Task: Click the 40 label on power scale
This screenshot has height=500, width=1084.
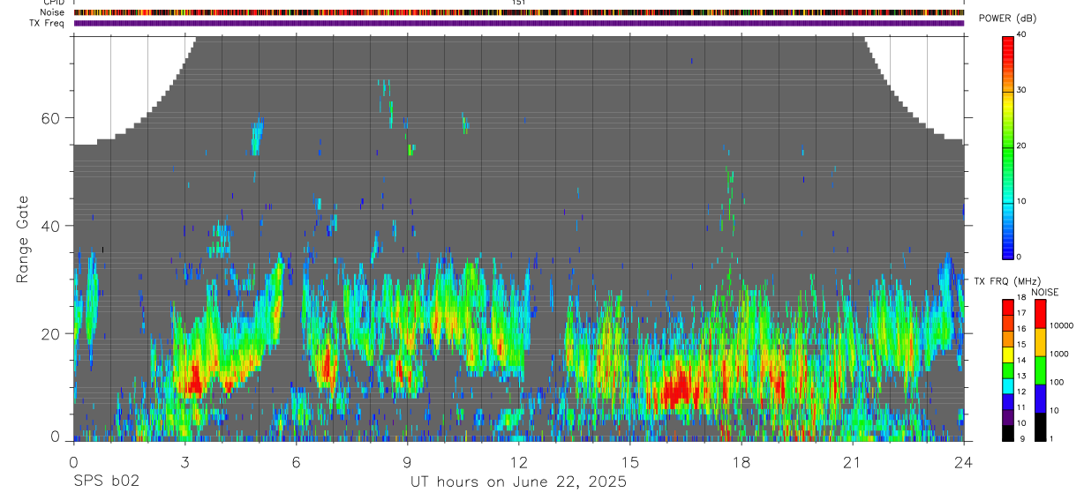Action: (1020, 34)
